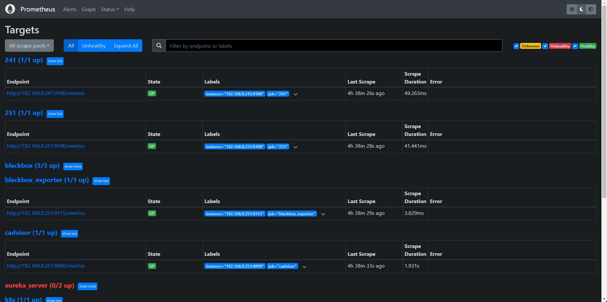Collapse blackbox_exporter pool with show less
This screenshot has width=607, height=302.
click(x=101, y=181)
